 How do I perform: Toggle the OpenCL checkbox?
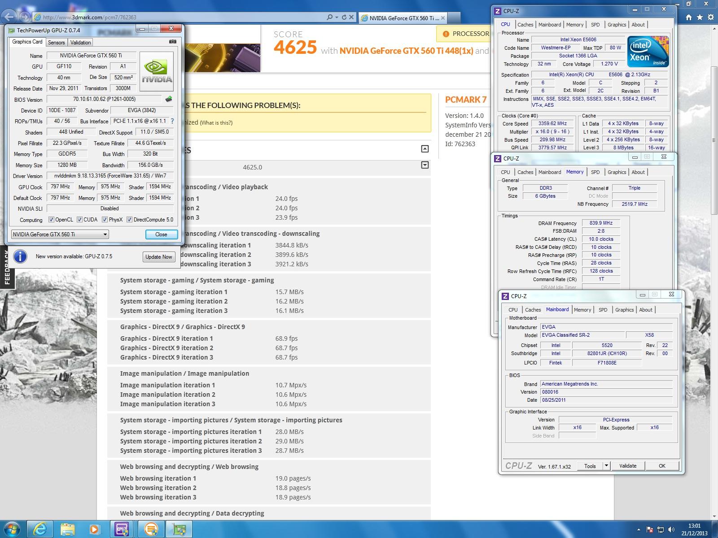coord(51,220)
